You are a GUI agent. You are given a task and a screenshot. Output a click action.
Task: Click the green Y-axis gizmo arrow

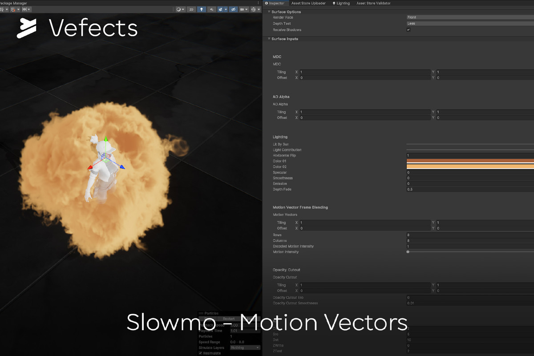106,140
